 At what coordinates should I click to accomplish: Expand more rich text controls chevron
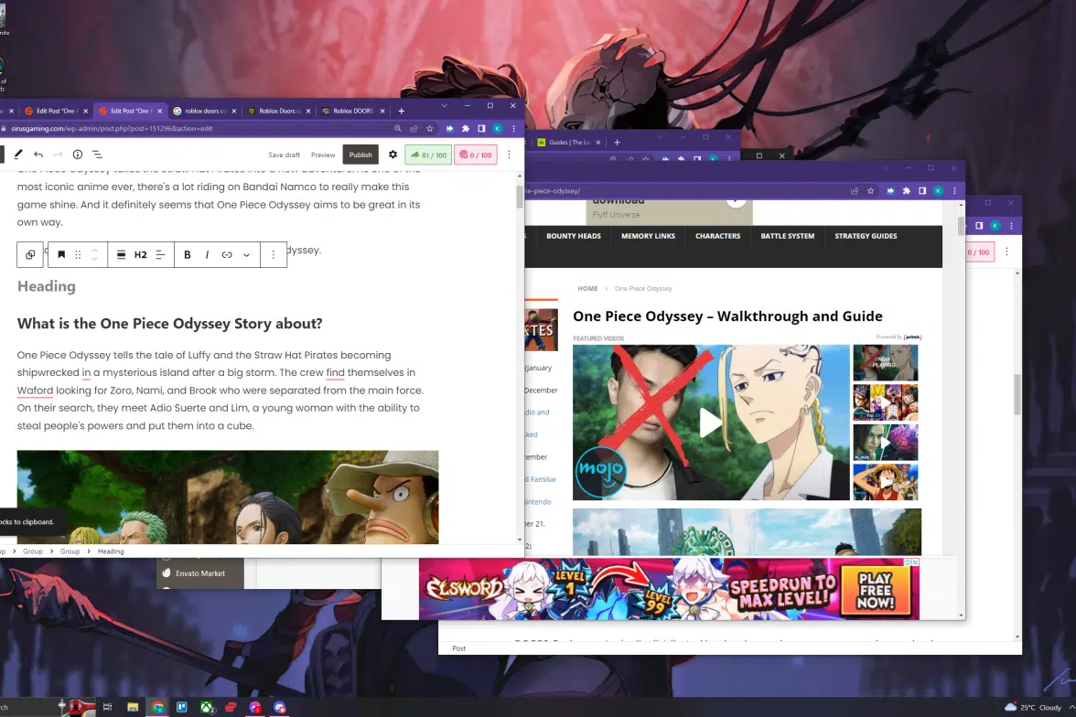pos(246,254)
